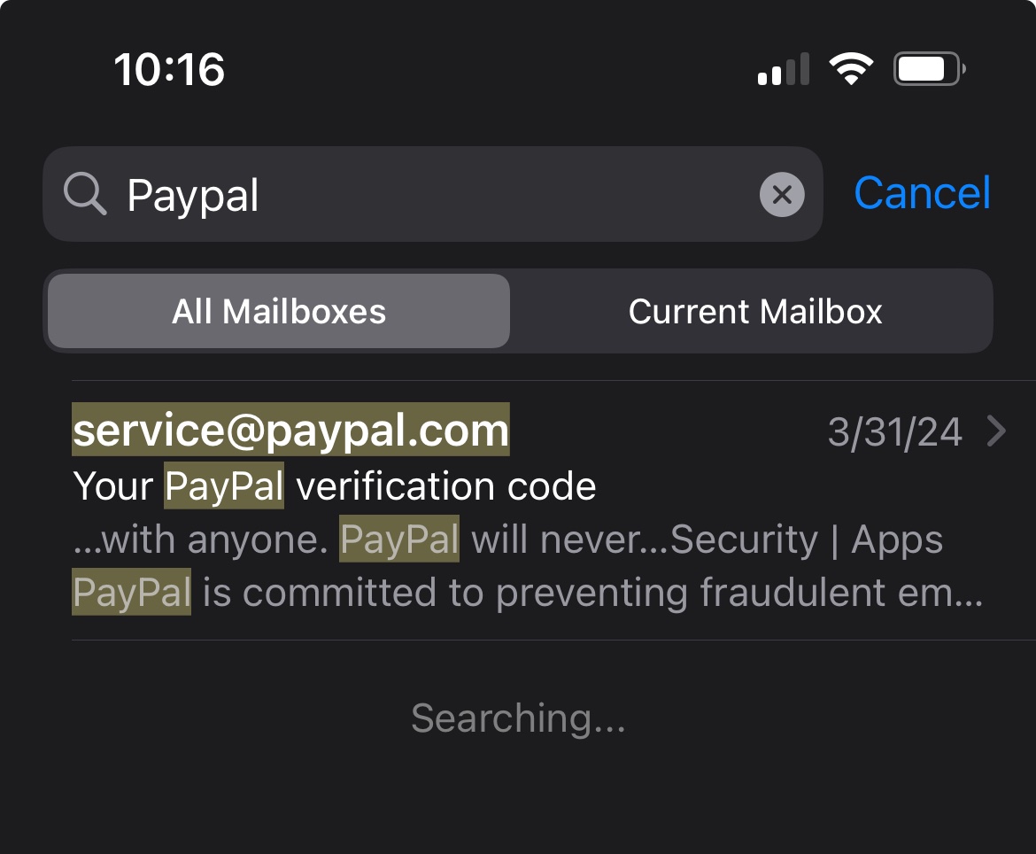The width and height of the screenshot is (1036, 854).
Task: Switch to Current Mailbox scope
Action: tap(754, 311)
